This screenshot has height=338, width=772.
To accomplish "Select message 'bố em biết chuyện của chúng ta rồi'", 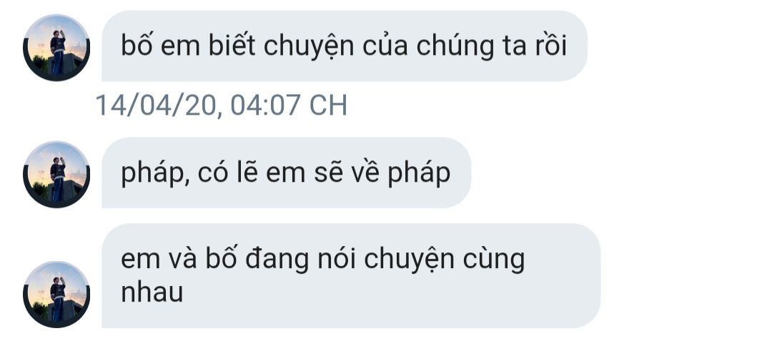I will coord(344,46).
